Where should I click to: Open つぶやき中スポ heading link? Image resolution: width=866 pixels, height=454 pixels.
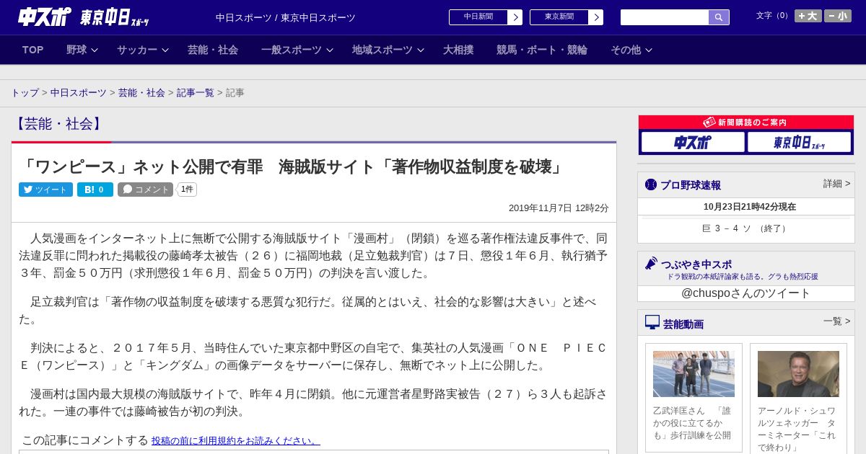coord(696,264)
